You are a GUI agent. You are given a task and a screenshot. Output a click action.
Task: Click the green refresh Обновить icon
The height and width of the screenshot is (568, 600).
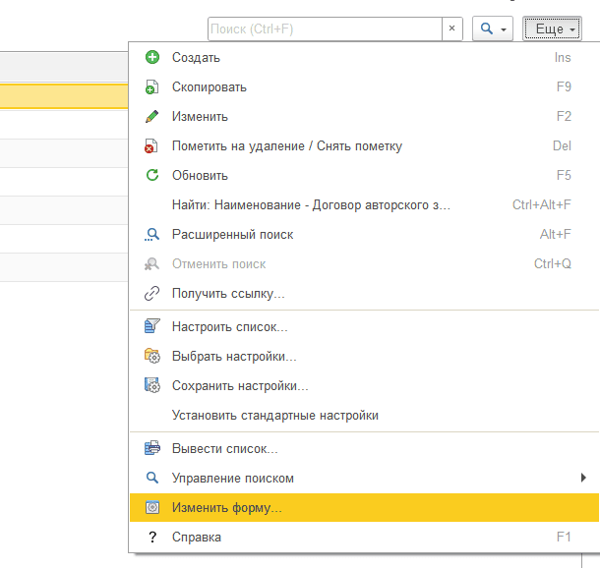(x=151, y=176)
